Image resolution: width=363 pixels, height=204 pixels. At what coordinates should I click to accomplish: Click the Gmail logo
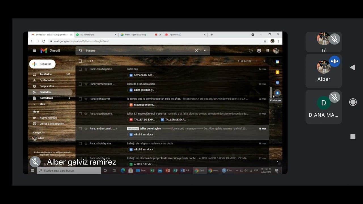point(50,51)
